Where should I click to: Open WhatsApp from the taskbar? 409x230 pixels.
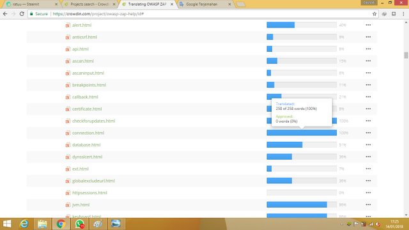[x=79, y=224]
